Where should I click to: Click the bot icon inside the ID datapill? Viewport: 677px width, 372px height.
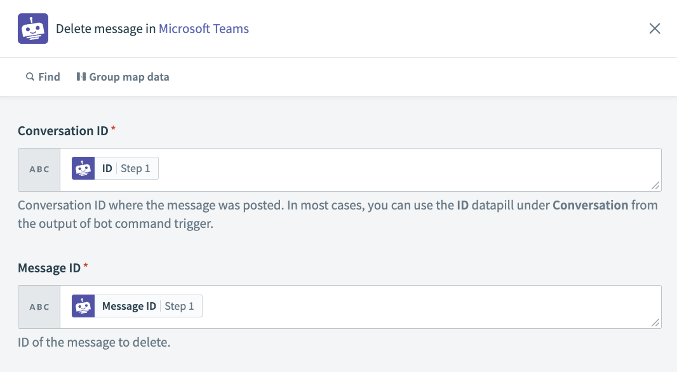click(x=83, y=168)
